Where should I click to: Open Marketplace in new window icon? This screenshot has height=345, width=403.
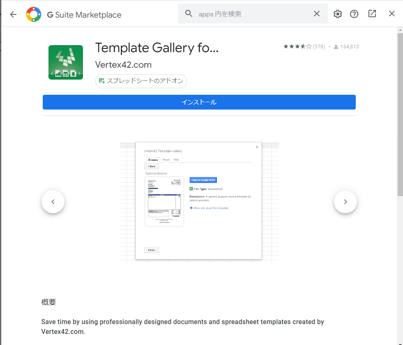pos(372,14)
